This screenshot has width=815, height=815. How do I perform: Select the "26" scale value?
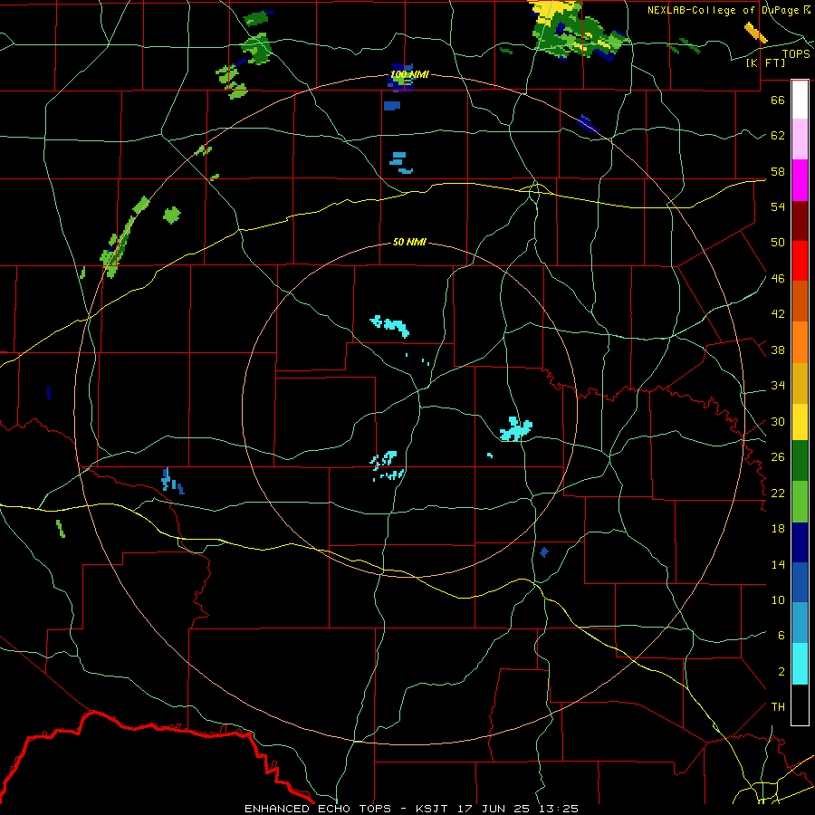[778, 457]
